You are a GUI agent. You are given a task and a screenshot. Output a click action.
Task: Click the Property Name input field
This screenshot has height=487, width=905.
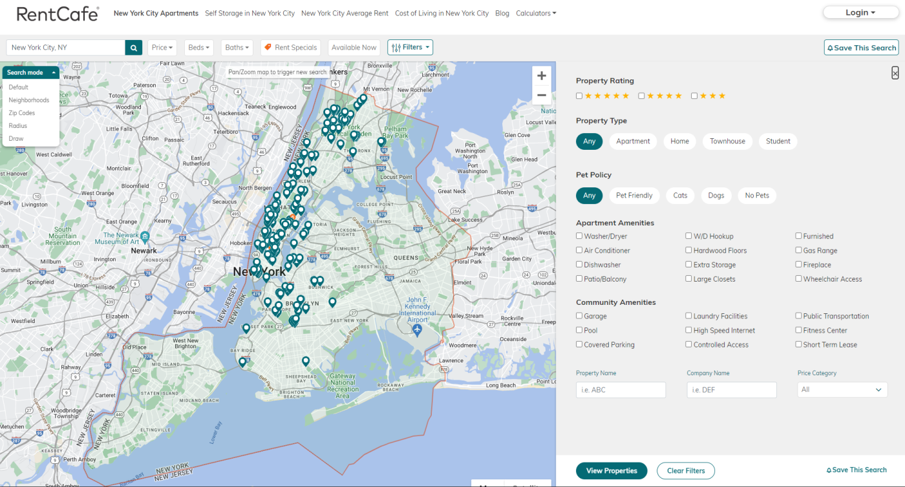point(620,389)
